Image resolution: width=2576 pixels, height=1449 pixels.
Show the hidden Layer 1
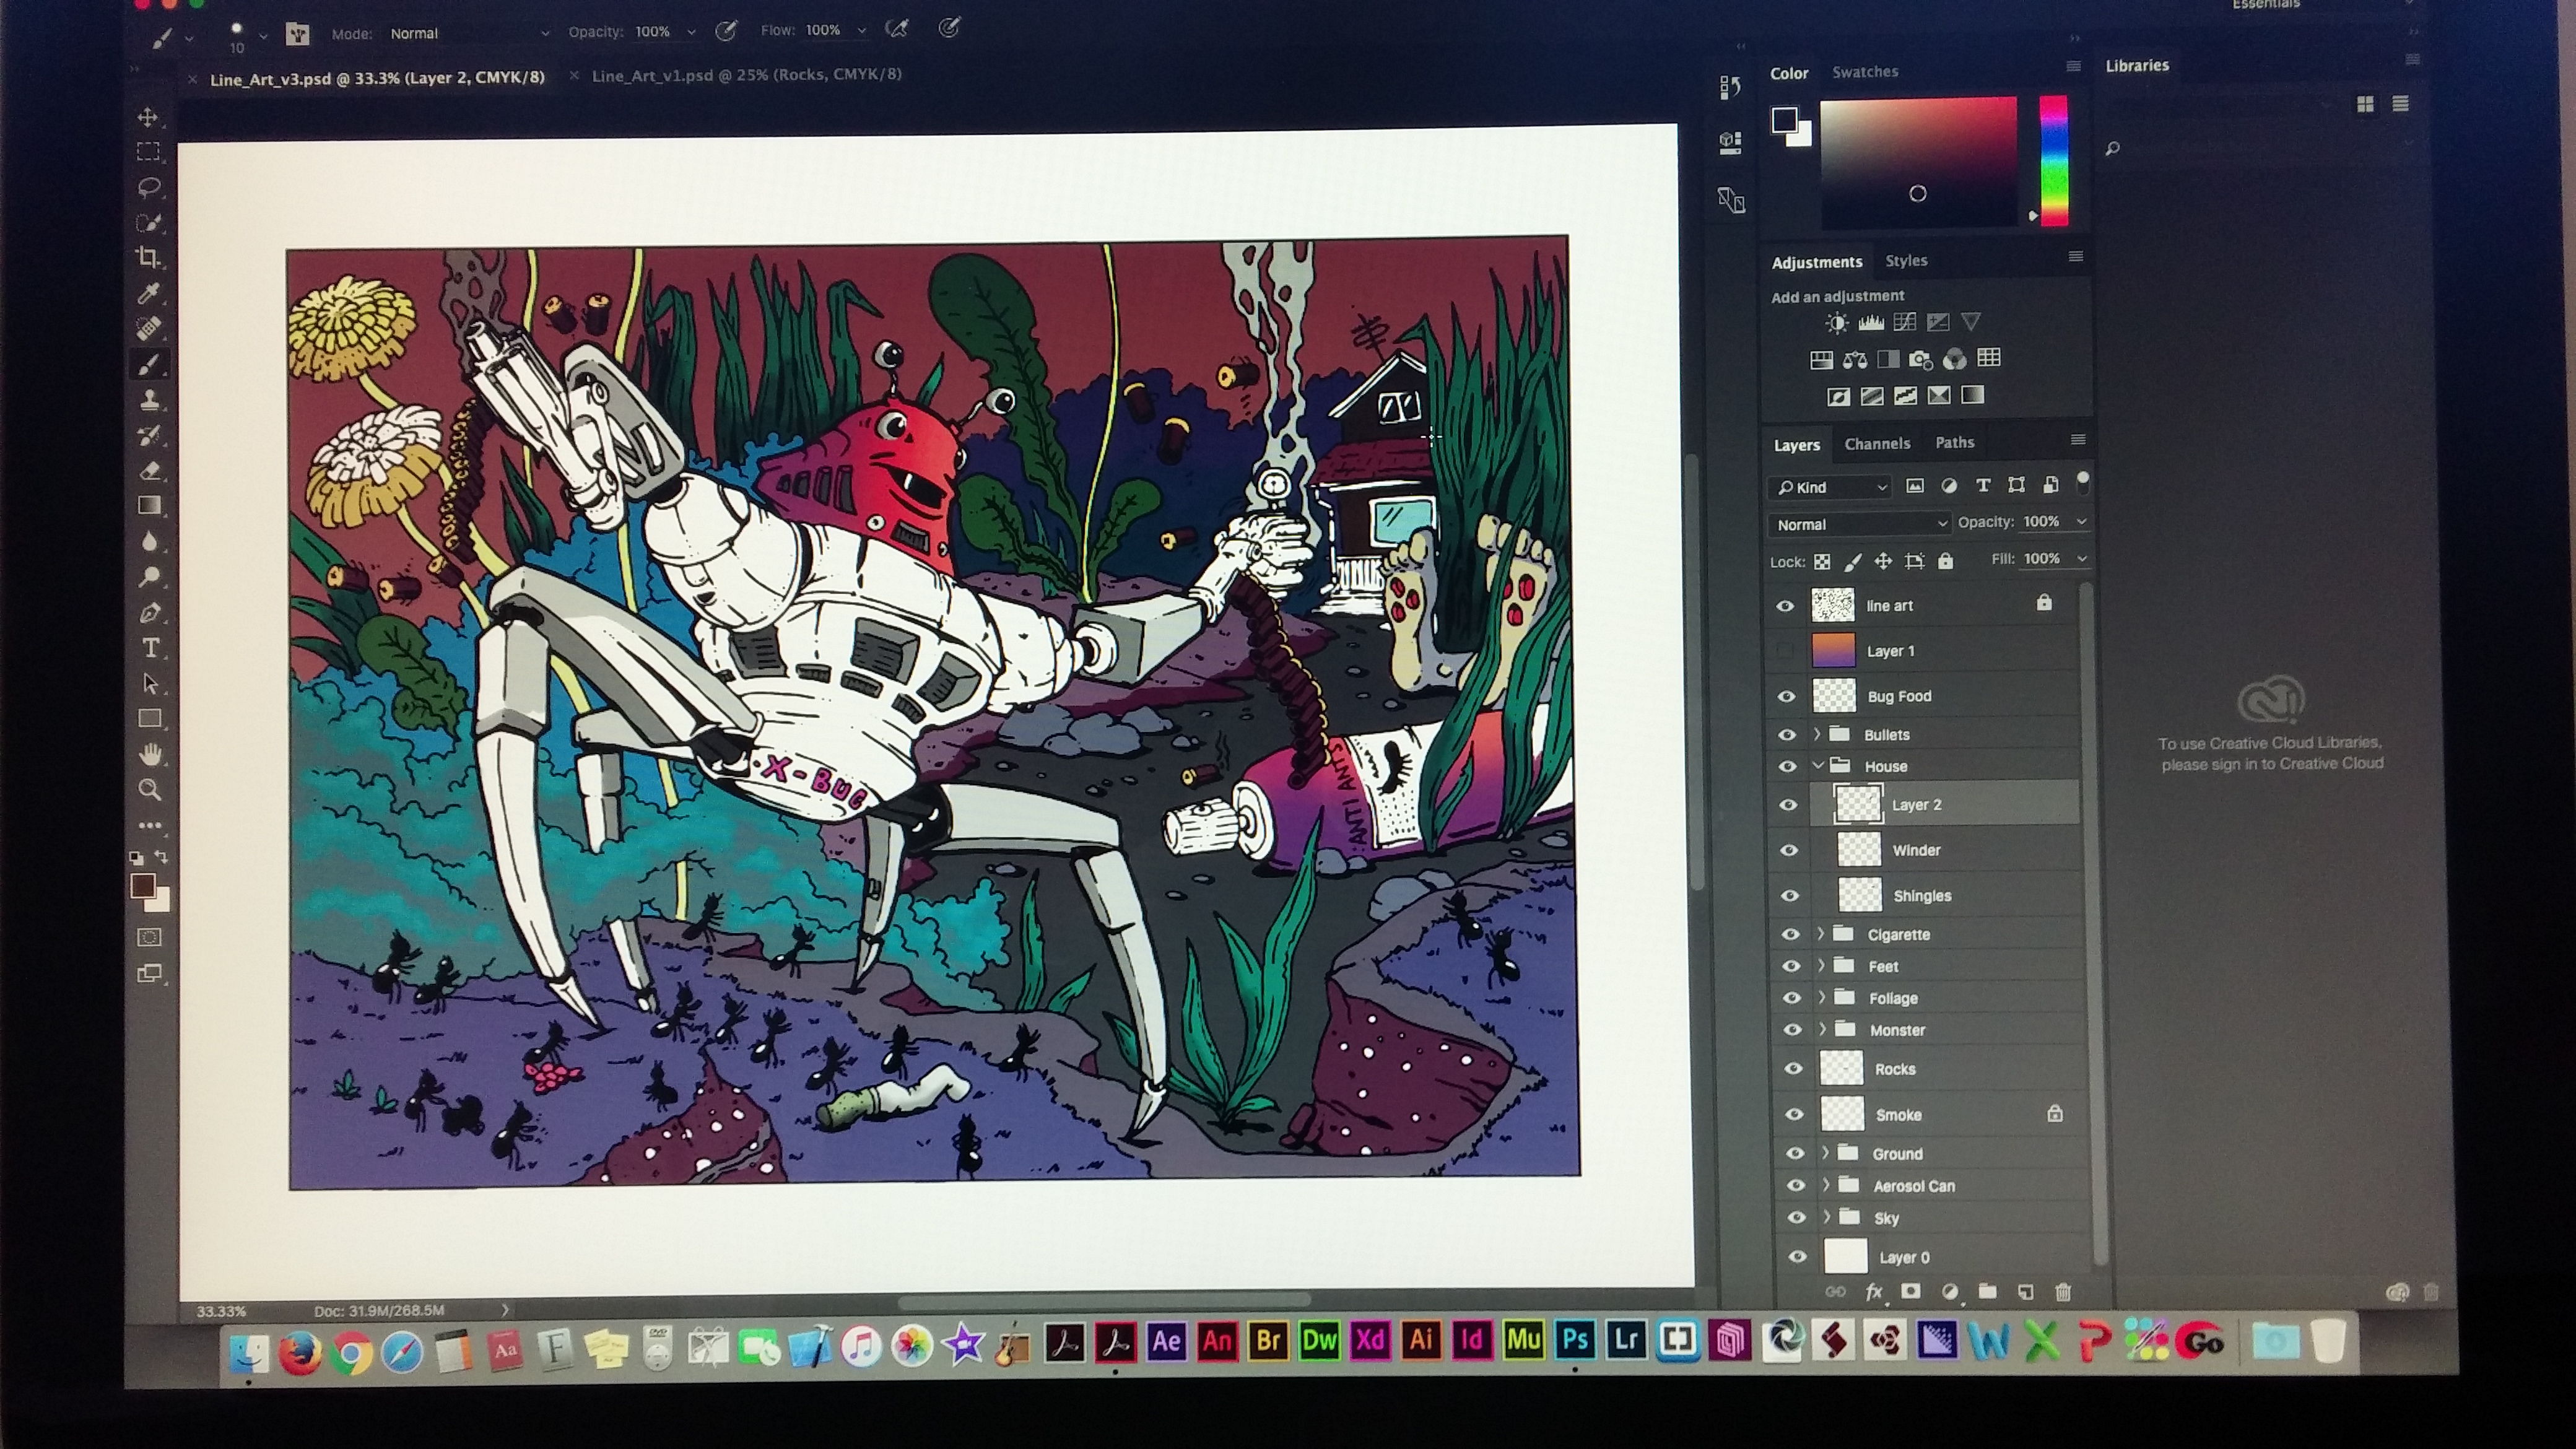[x=1785, y=651]
